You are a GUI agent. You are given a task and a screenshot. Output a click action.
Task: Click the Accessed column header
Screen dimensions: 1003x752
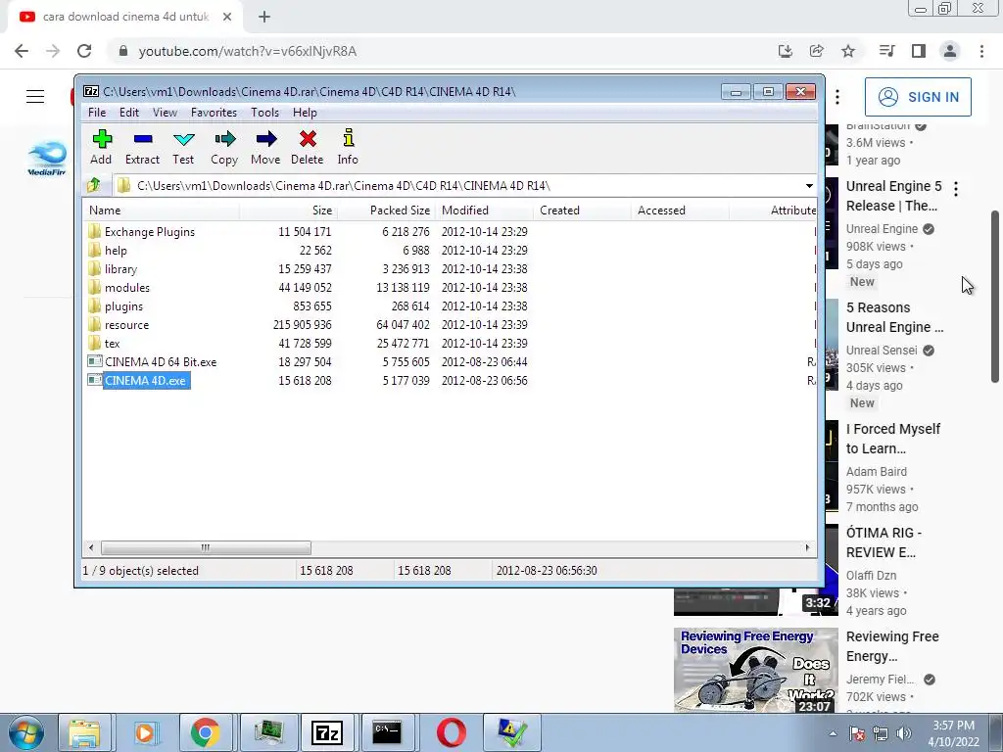[x=680, y=211]
